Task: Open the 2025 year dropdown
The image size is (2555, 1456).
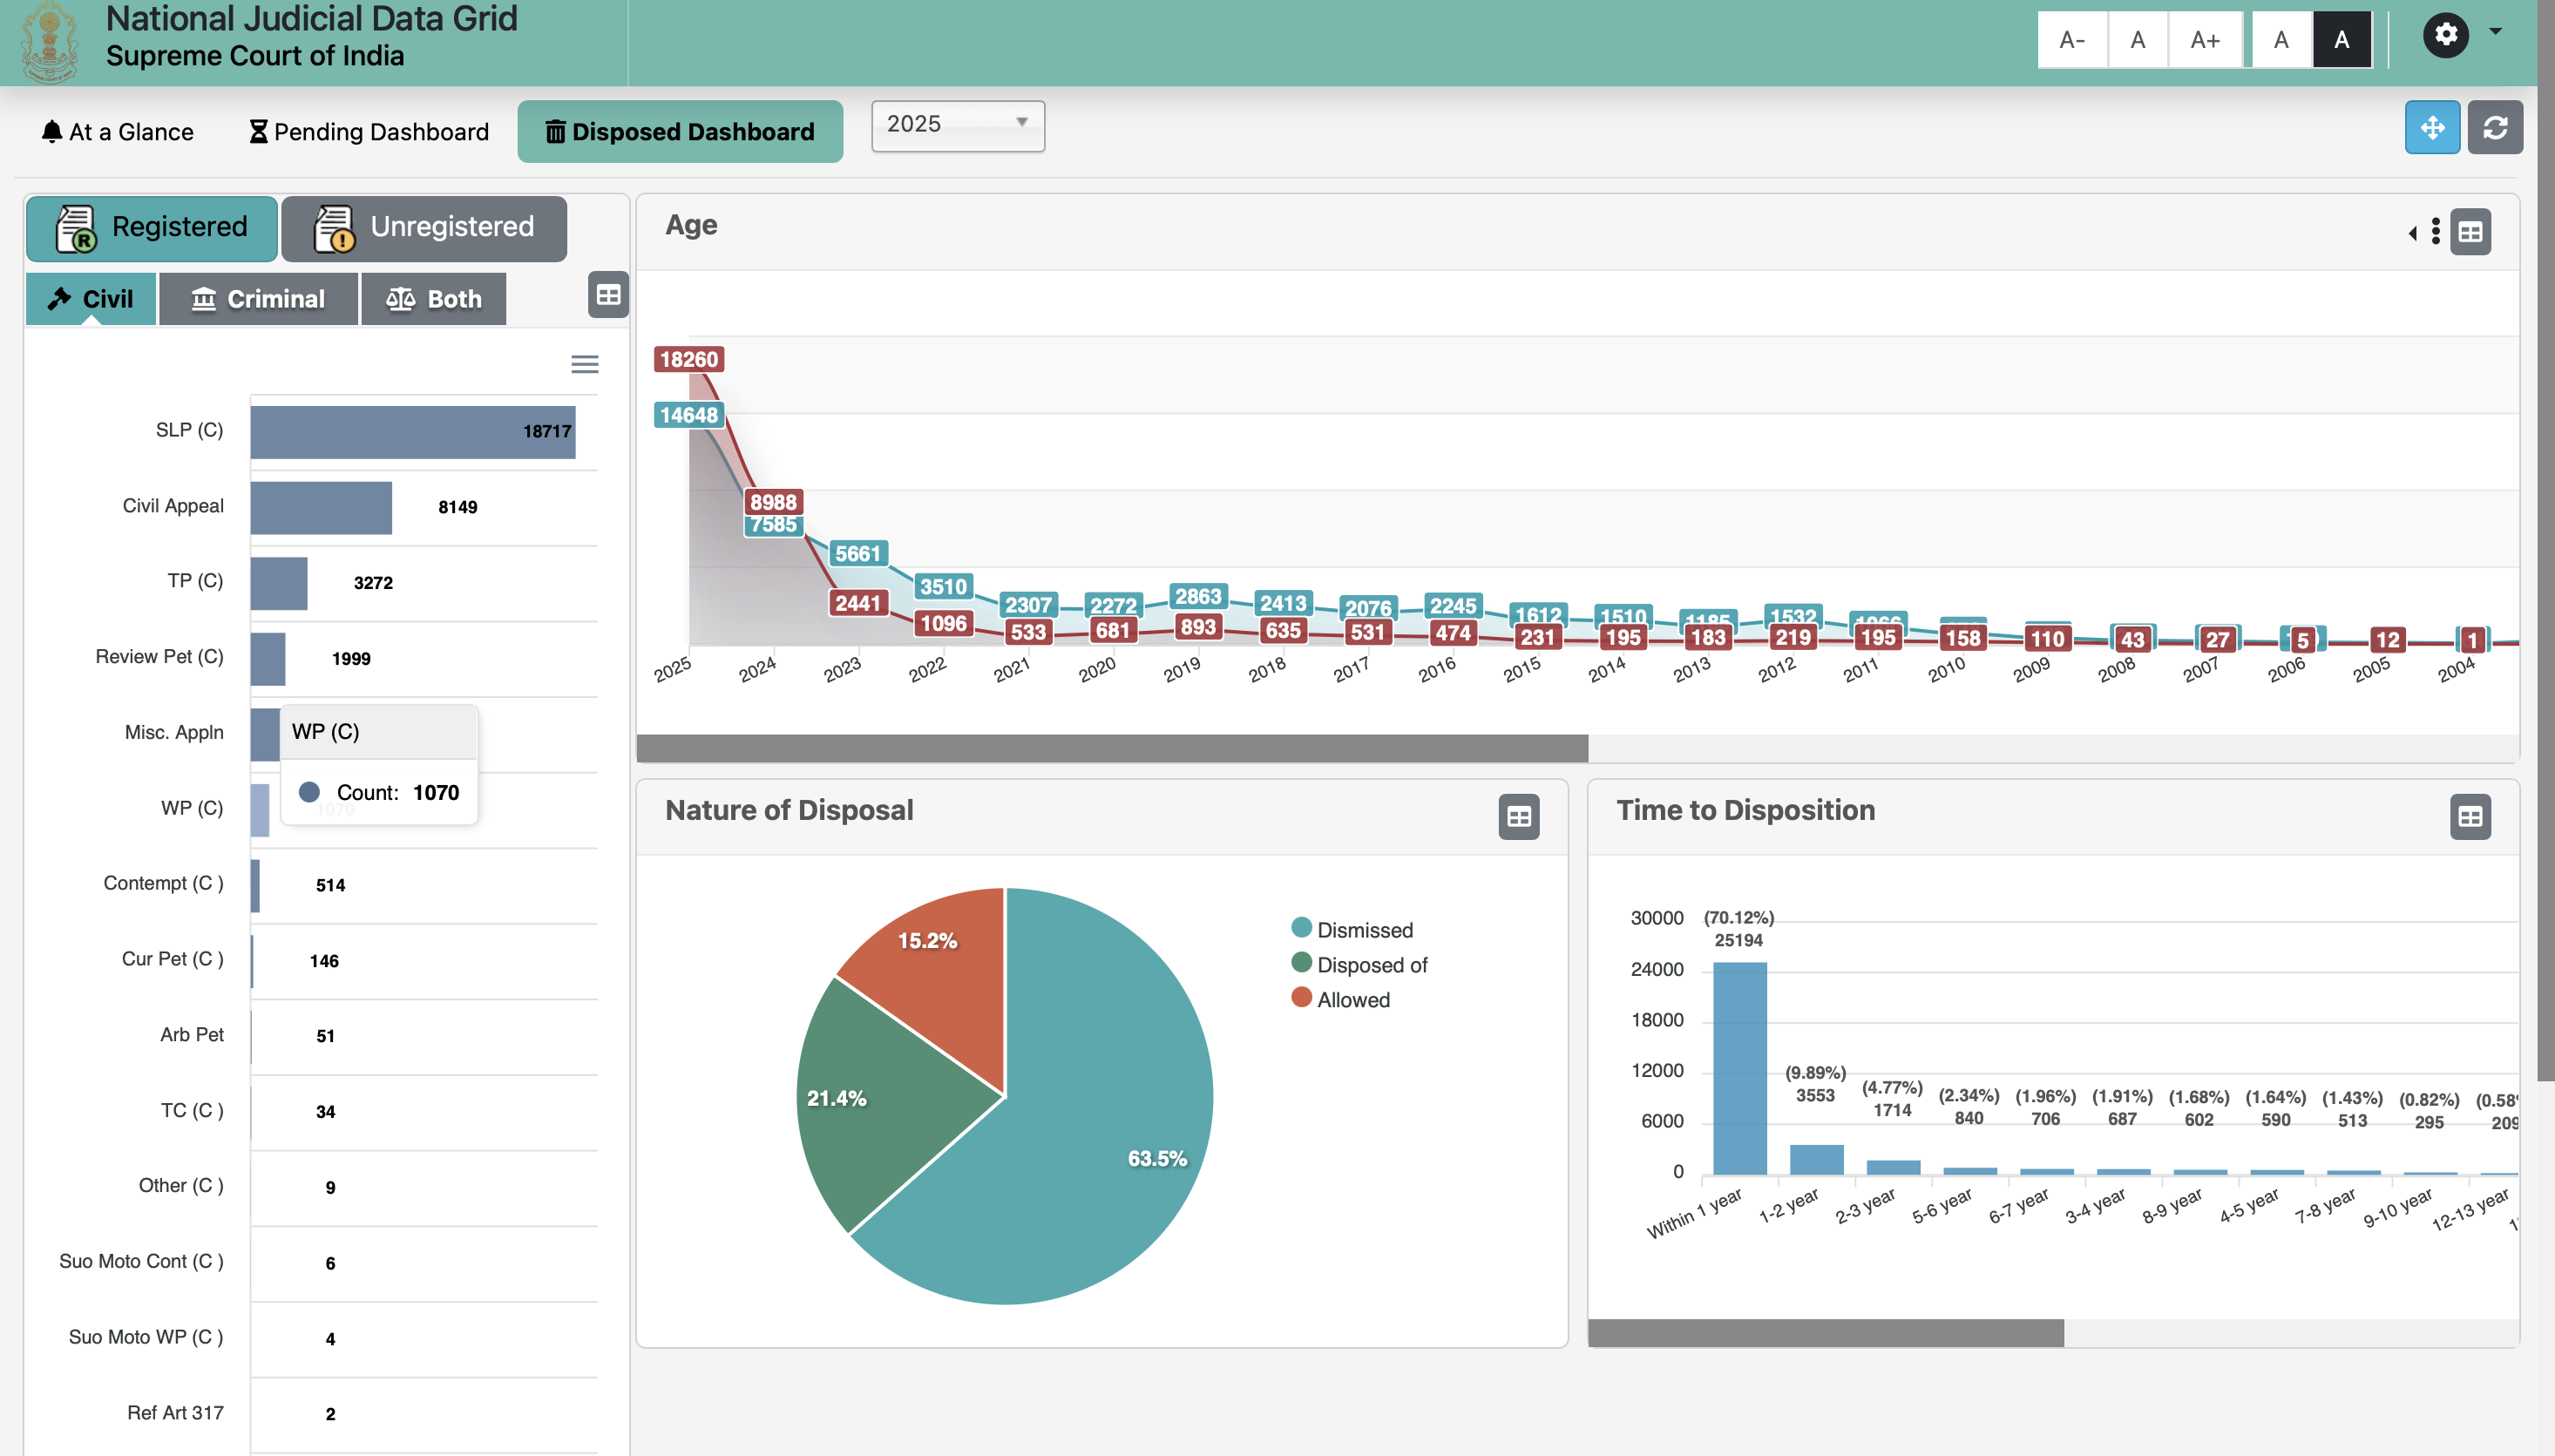Action: (957, 125)
